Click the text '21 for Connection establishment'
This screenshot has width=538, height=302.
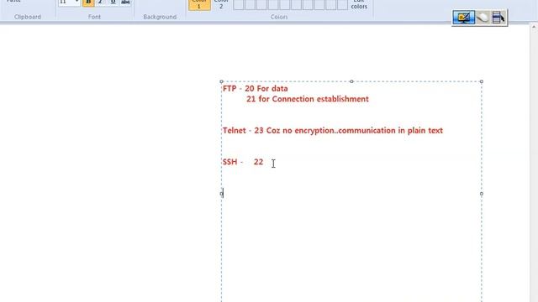(x=308, y=99)
